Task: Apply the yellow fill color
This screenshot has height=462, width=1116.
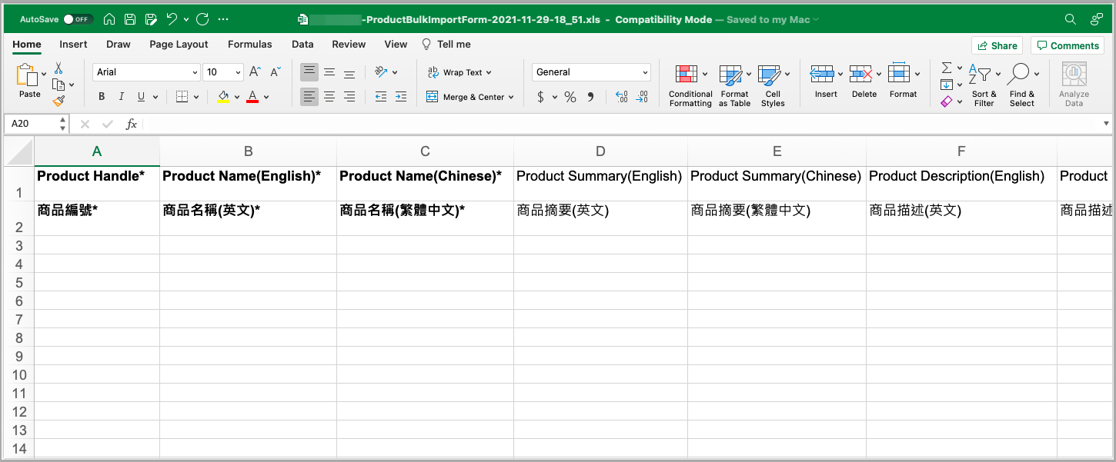Action: click(223, 97)
